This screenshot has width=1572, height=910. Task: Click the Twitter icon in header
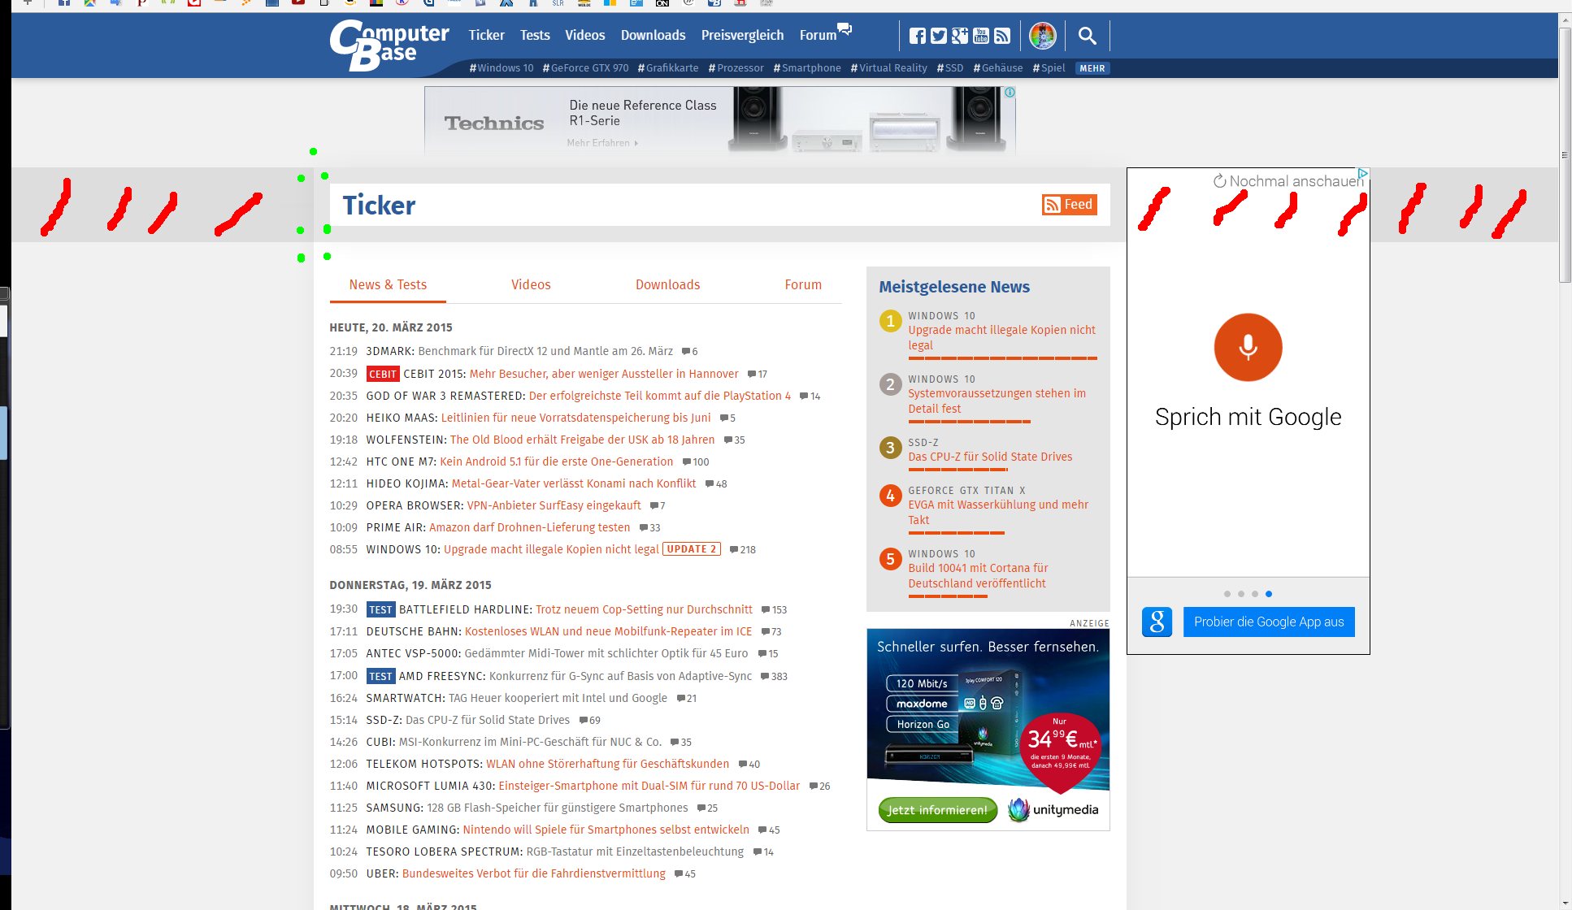tap(938, 36)
